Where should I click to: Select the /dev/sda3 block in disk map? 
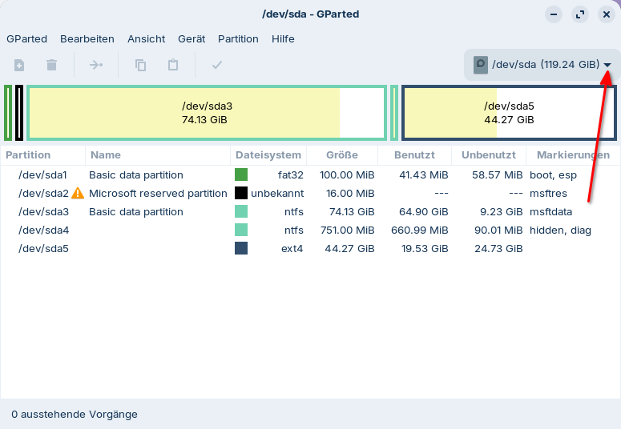pyautogui.click(x=207, y=113)
